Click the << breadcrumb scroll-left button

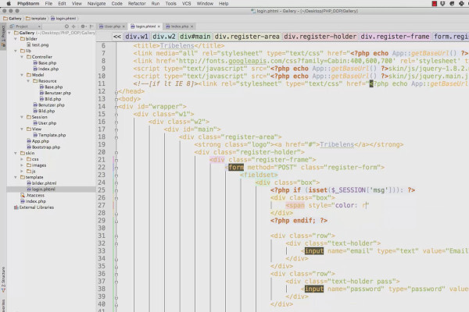(117, 37)
